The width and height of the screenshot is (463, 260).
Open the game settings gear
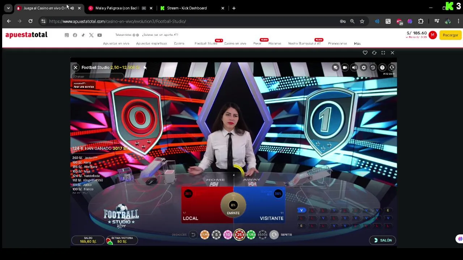coord(364,68)
